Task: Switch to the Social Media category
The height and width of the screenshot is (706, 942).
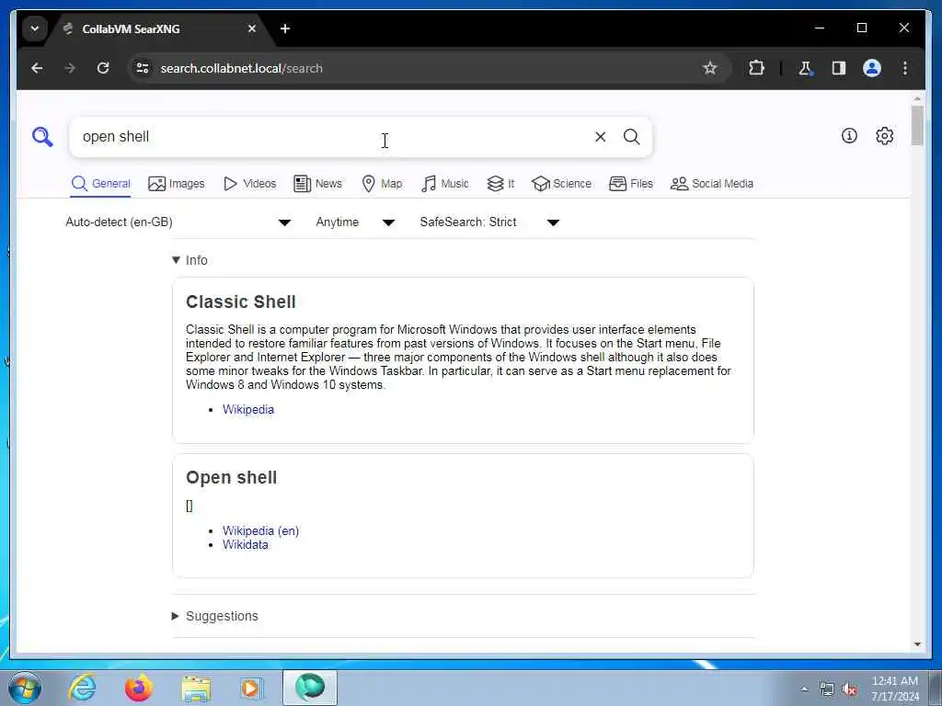Action: coord(711,184)
